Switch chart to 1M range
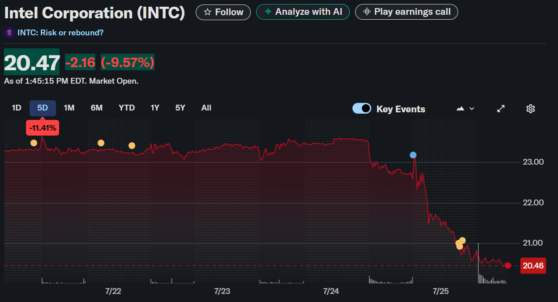The width and height of the screenshot is (558, 302). pos(69,108)
